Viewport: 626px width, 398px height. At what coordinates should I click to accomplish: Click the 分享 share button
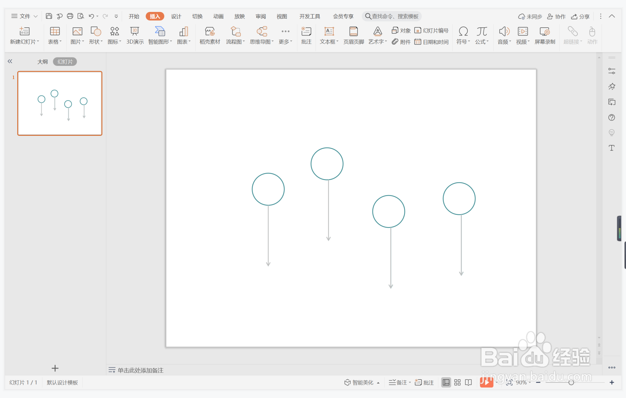[x=580, y=16]
